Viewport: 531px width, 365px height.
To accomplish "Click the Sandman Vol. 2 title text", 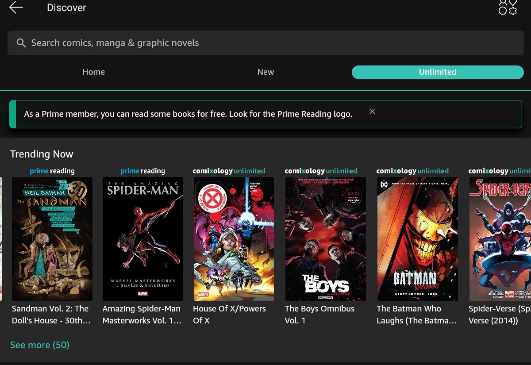I will pos(51,315).
